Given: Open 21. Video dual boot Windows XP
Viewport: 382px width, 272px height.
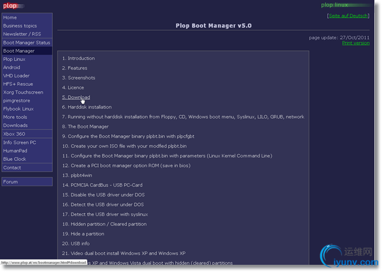Looking at the screenshot, I should point(124,253).
